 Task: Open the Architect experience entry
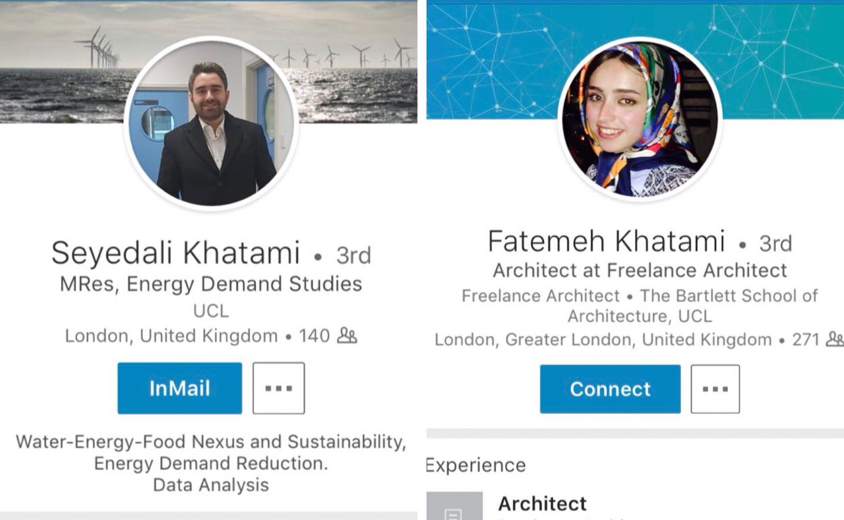[542, 504]
